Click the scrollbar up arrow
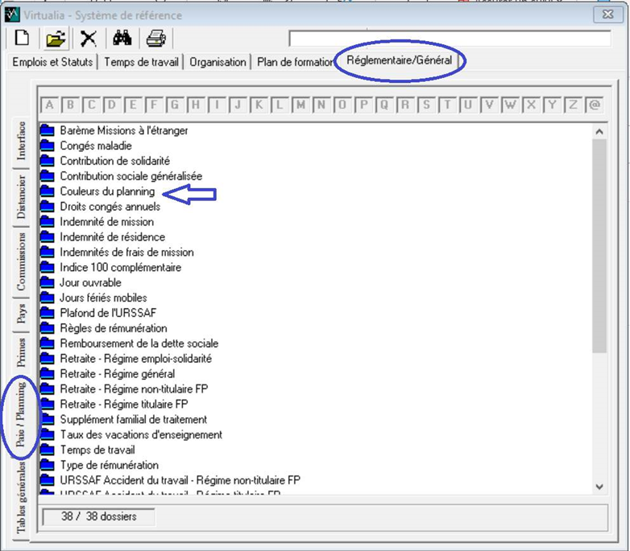 coord(599,131)
